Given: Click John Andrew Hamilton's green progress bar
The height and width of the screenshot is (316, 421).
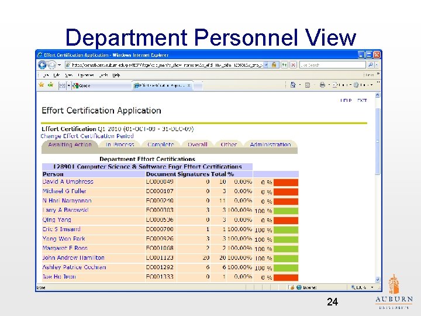Looking at the screenshot, I should point(286,258).
